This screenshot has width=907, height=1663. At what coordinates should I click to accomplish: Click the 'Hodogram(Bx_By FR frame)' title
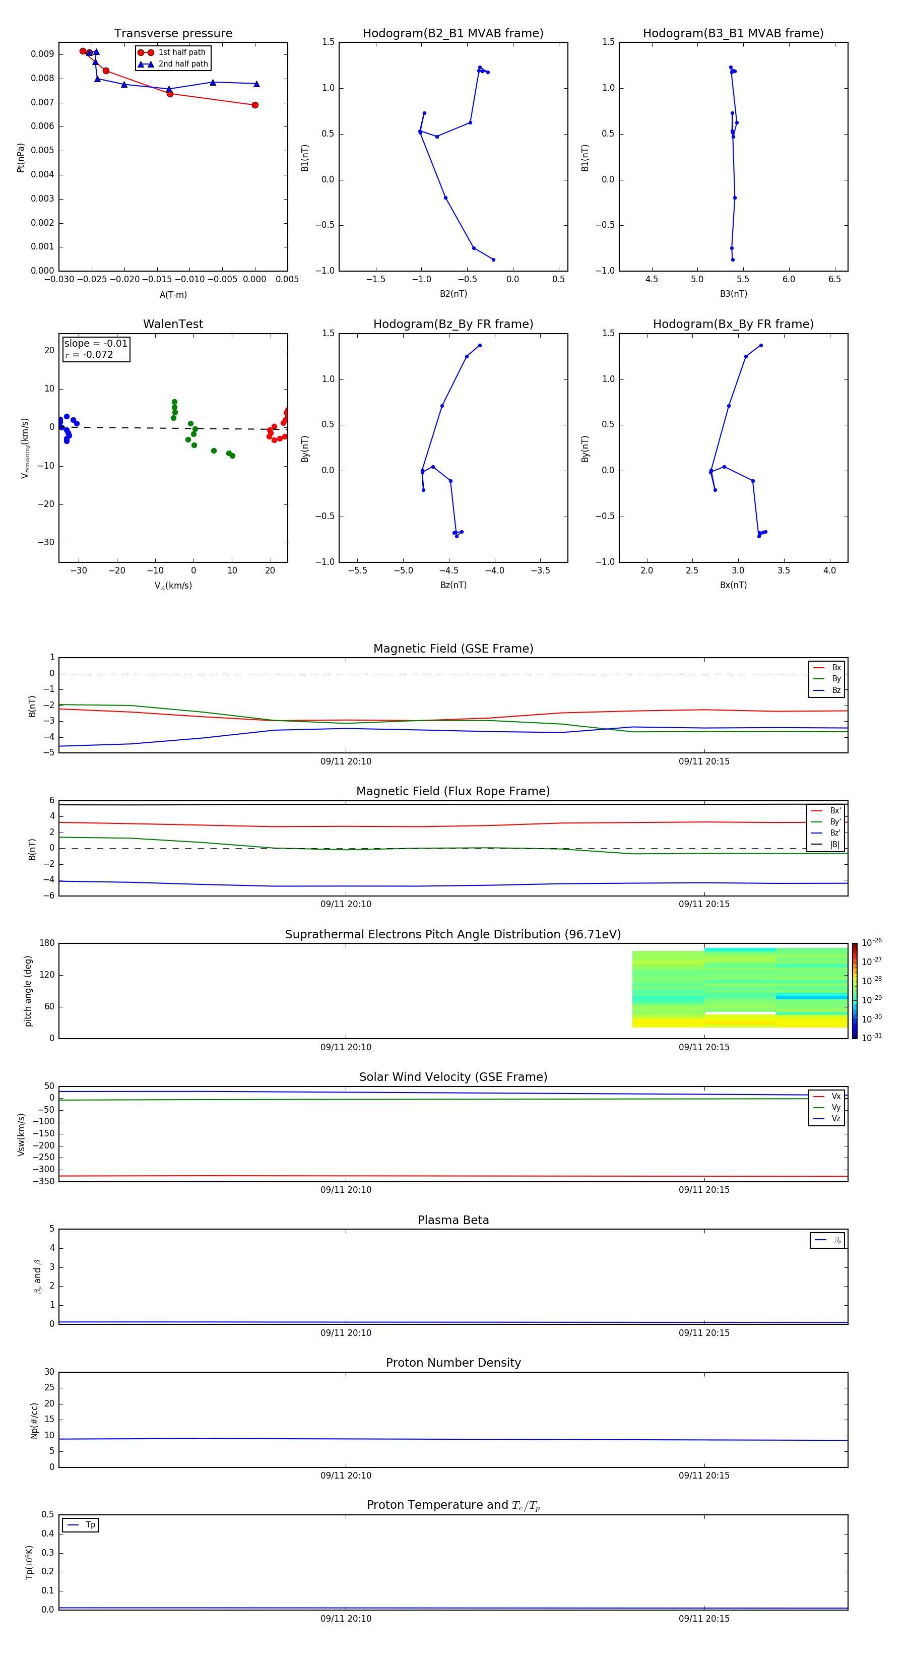click(733, 324)
